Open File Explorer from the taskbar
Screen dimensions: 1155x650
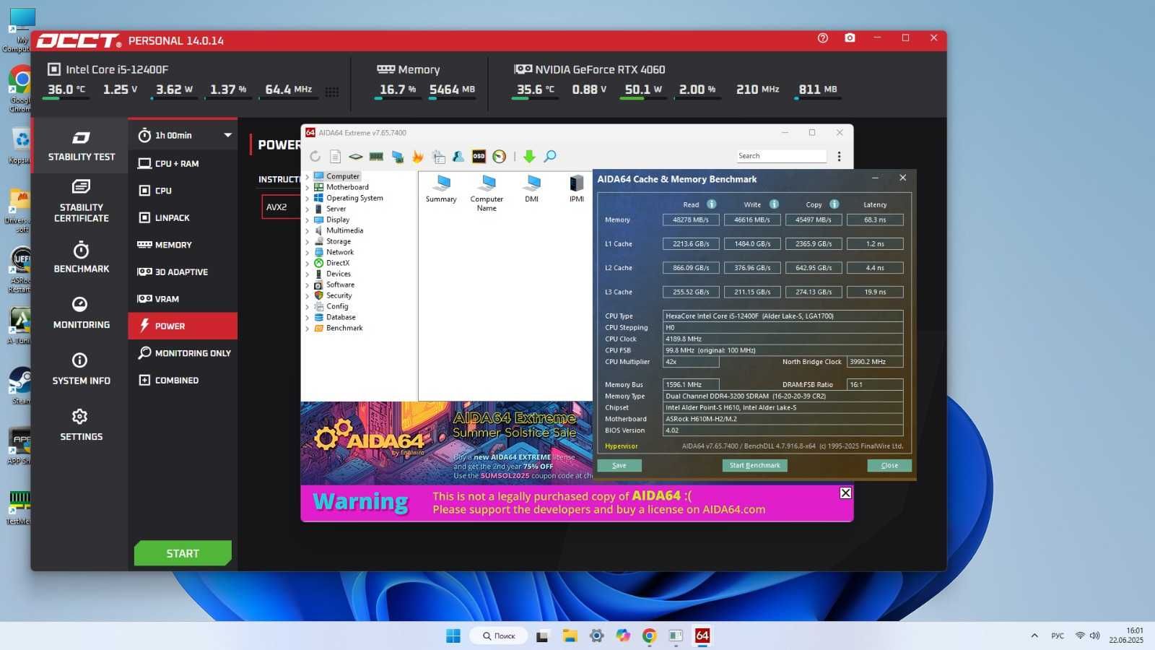point(570,636)
